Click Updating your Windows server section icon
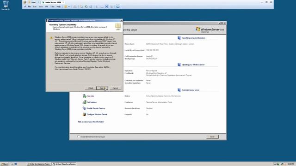 point(179,65)
